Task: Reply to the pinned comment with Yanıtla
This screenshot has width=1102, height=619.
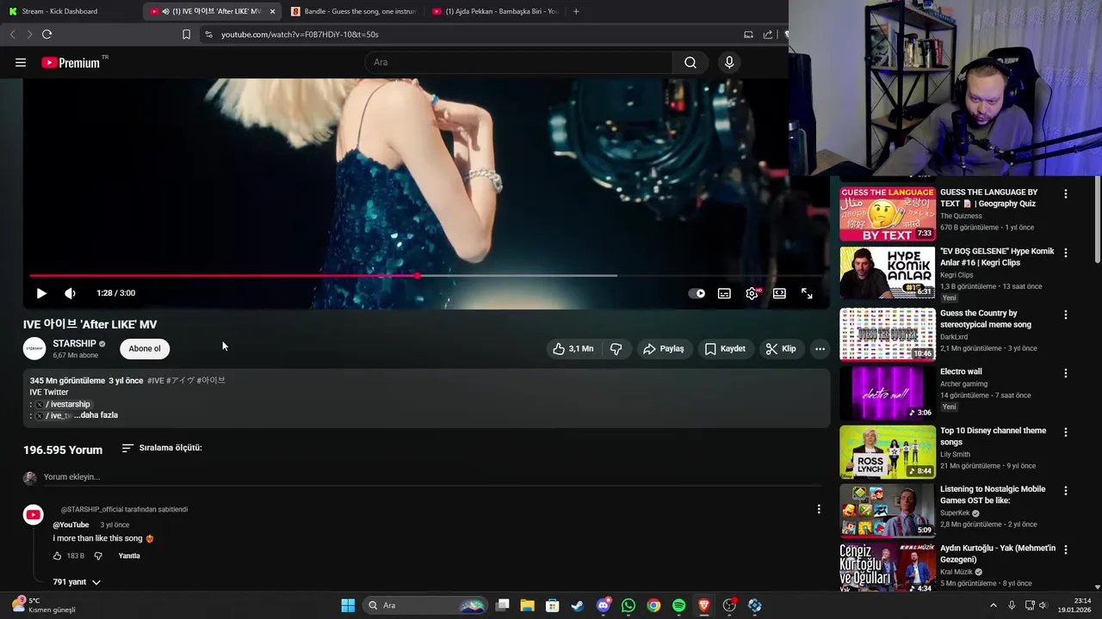Action: (129, 556)
